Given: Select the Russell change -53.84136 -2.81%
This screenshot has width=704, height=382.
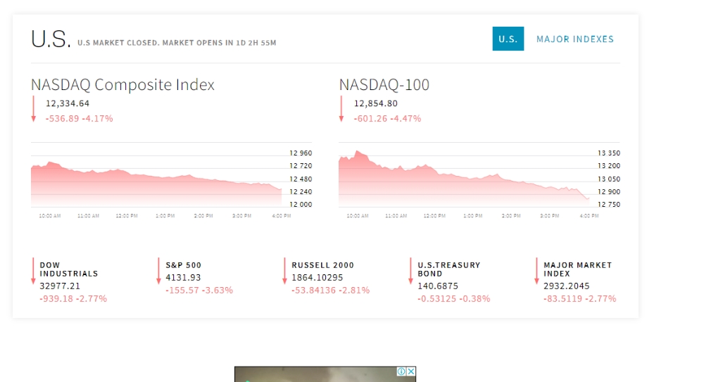Looking at the screenshot, I should 330,290.
